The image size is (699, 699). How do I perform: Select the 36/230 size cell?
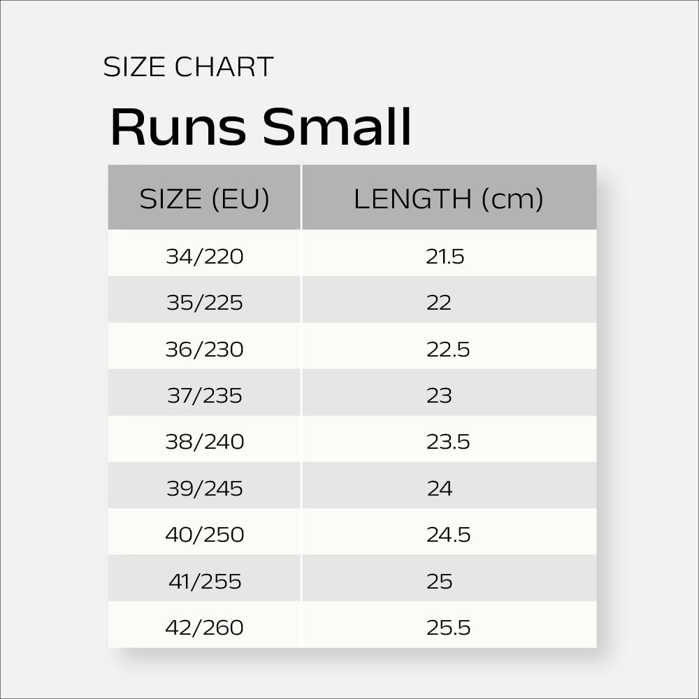[204, 349]
